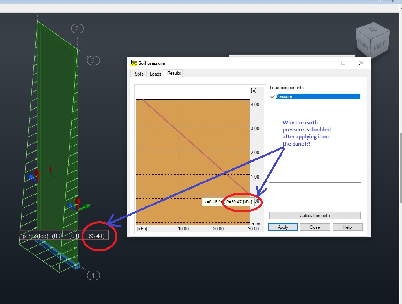The width and height of the screenshot is (402, 304).
Task: Switch to the Soils tab
Action: click(x=139, y=74)
